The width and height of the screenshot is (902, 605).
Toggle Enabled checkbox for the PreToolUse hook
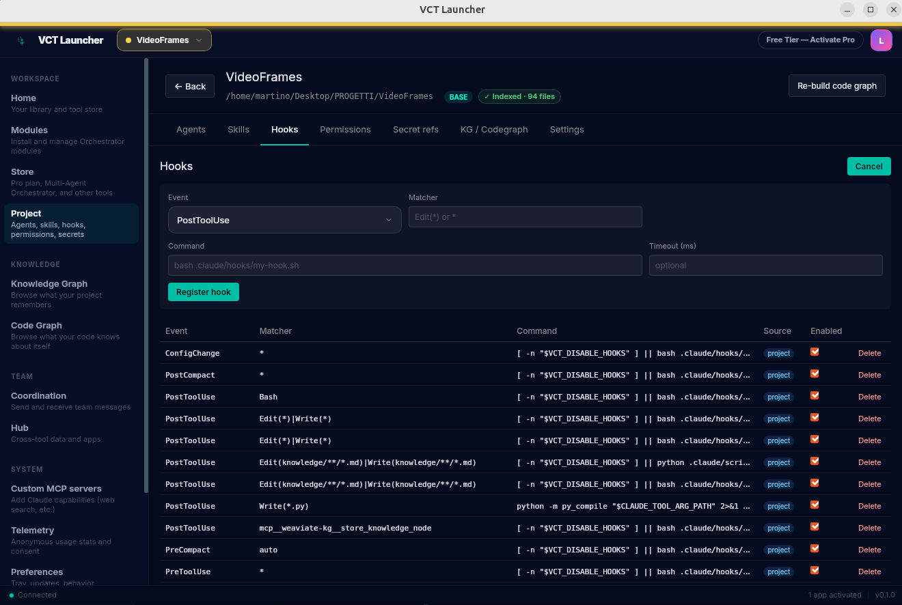click(815, 571)
